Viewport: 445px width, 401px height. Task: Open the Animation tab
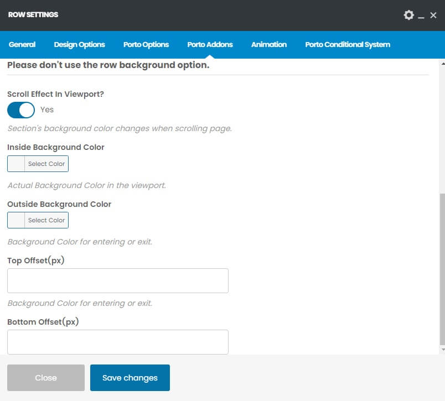pos(269,44)
